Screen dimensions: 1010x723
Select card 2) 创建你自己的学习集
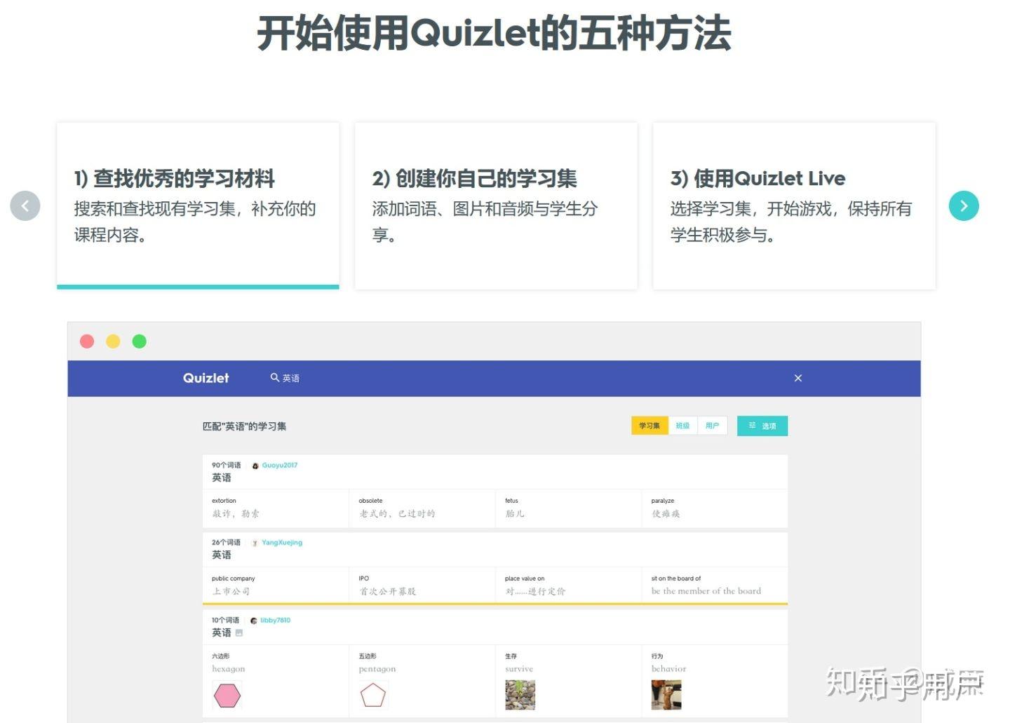[496, 205]
